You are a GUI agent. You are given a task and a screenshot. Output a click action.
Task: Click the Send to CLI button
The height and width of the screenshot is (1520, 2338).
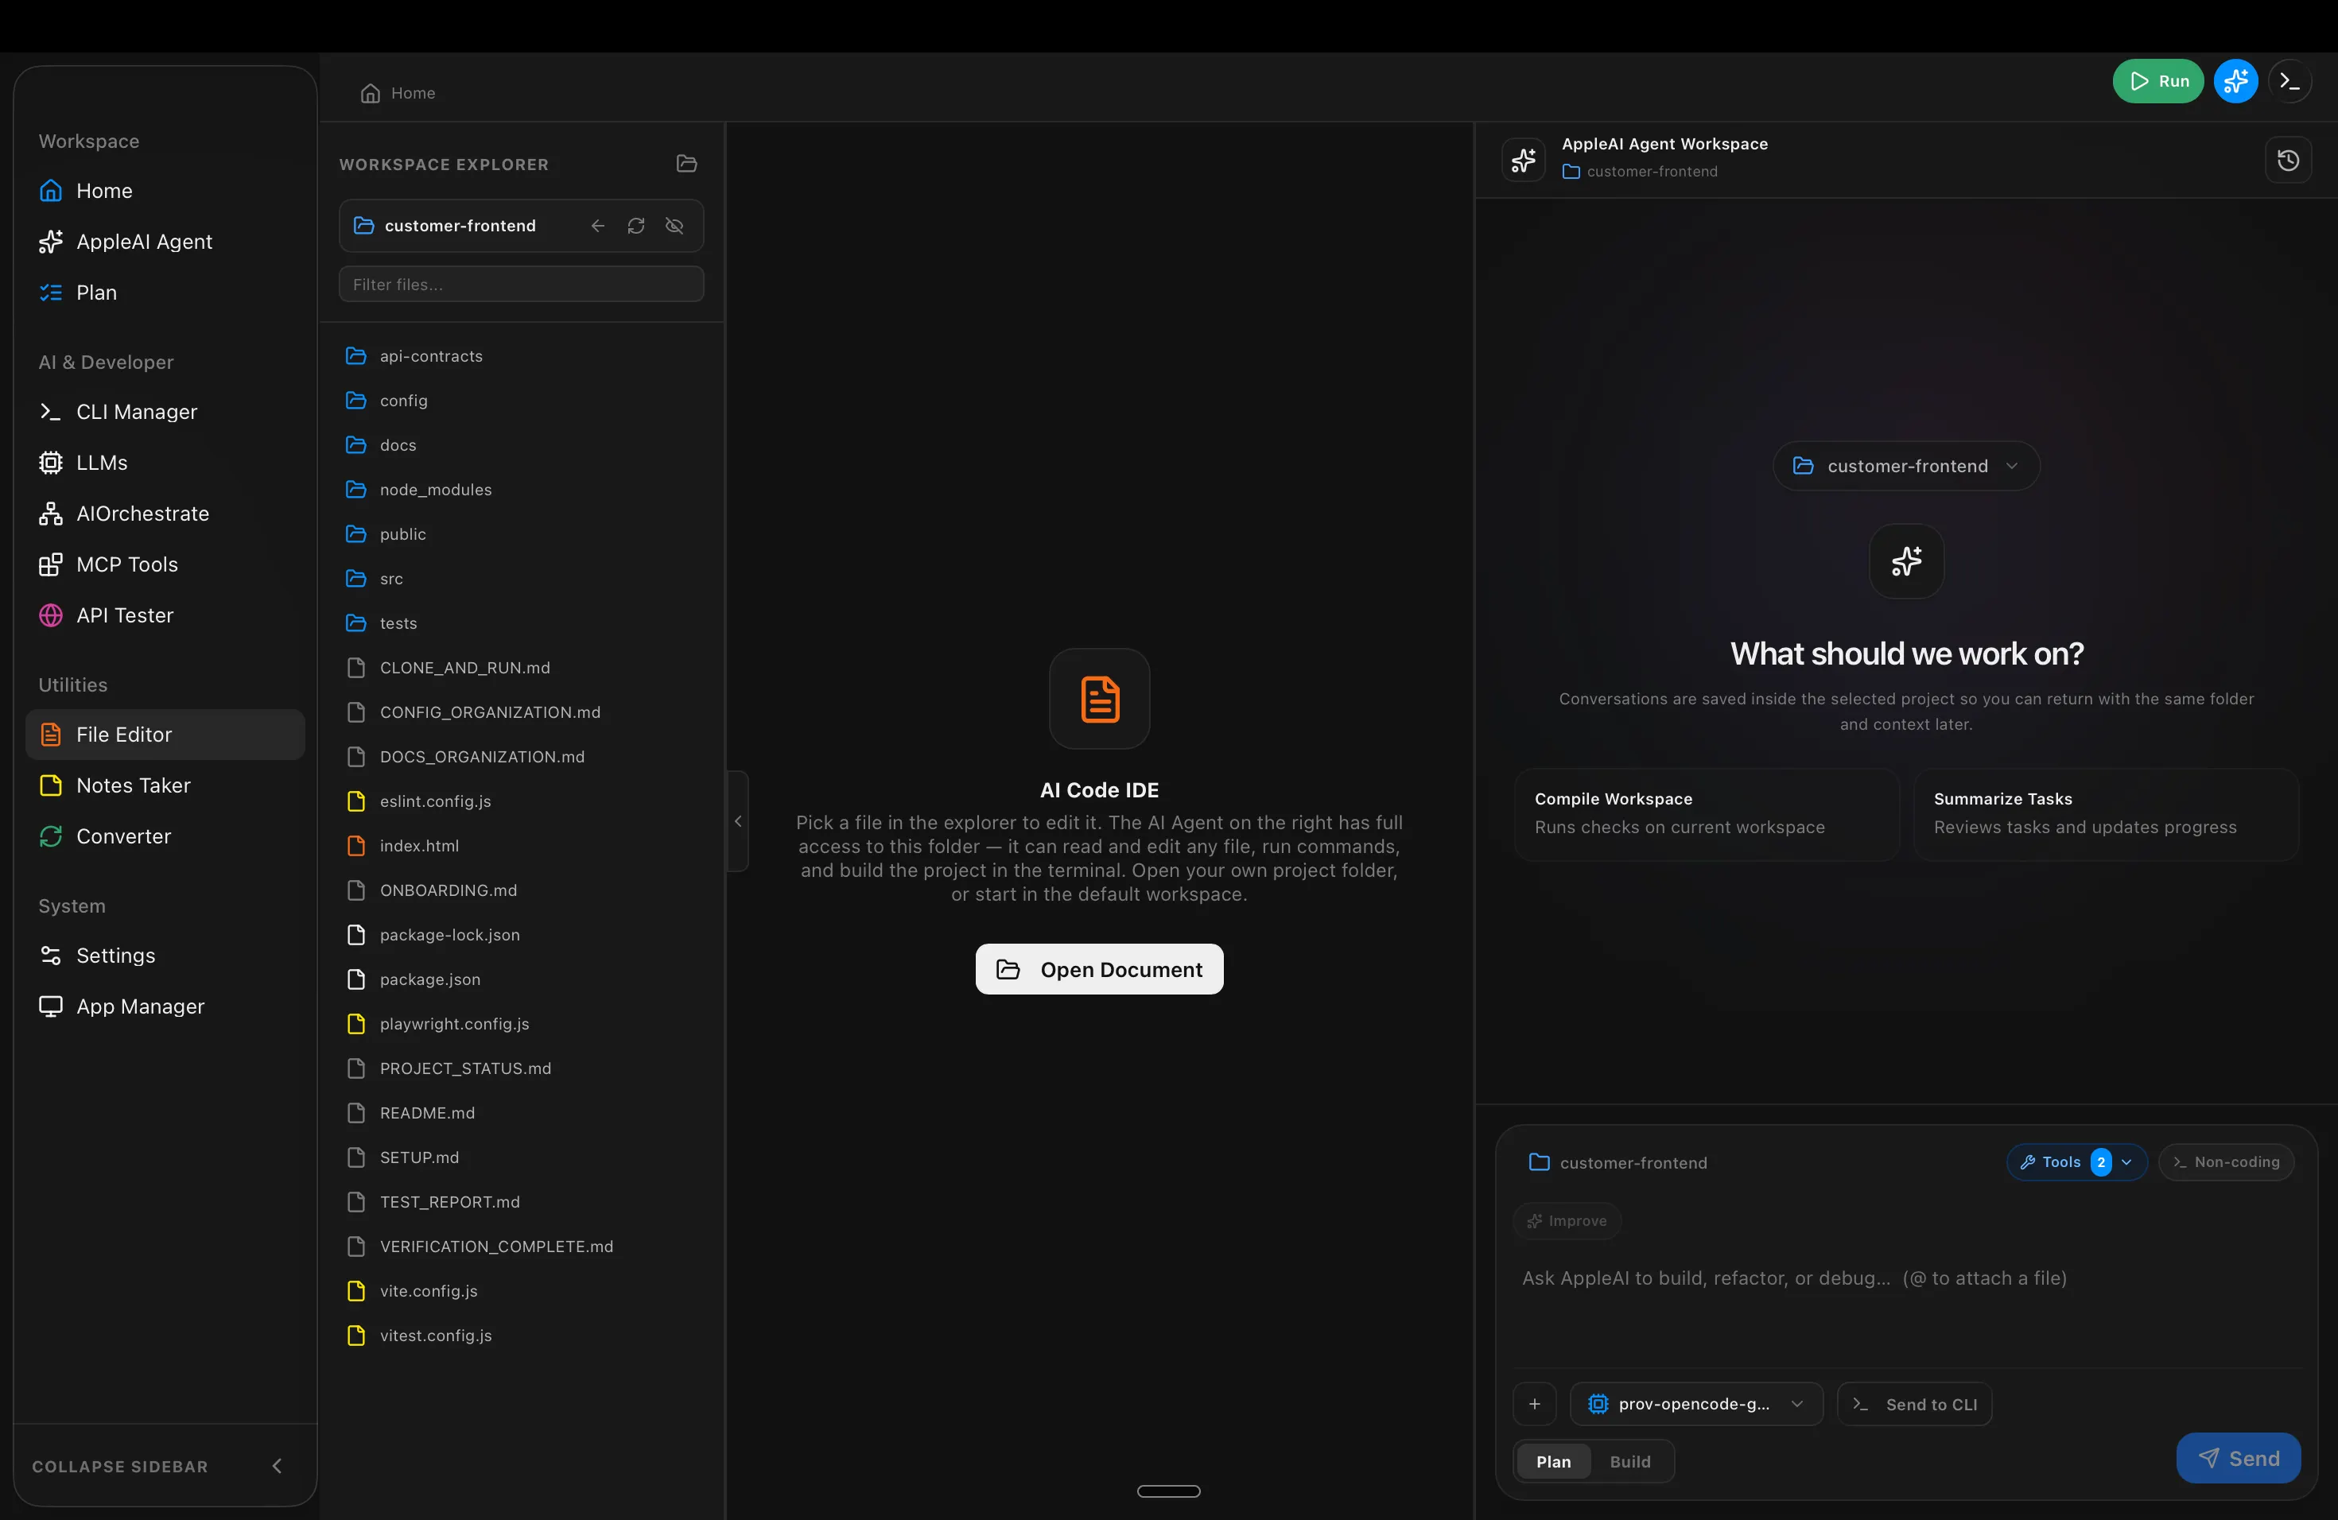[x=1913, y=1404]
